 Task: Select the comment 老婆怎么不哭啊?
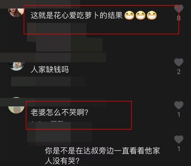pos(59,112)
